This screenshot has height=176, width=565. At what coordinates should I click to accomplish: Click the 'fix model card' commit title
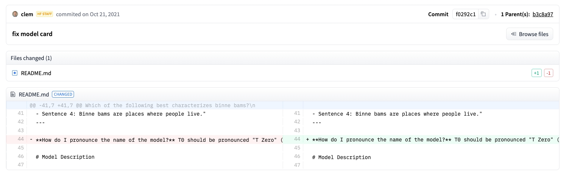(32, 34)
